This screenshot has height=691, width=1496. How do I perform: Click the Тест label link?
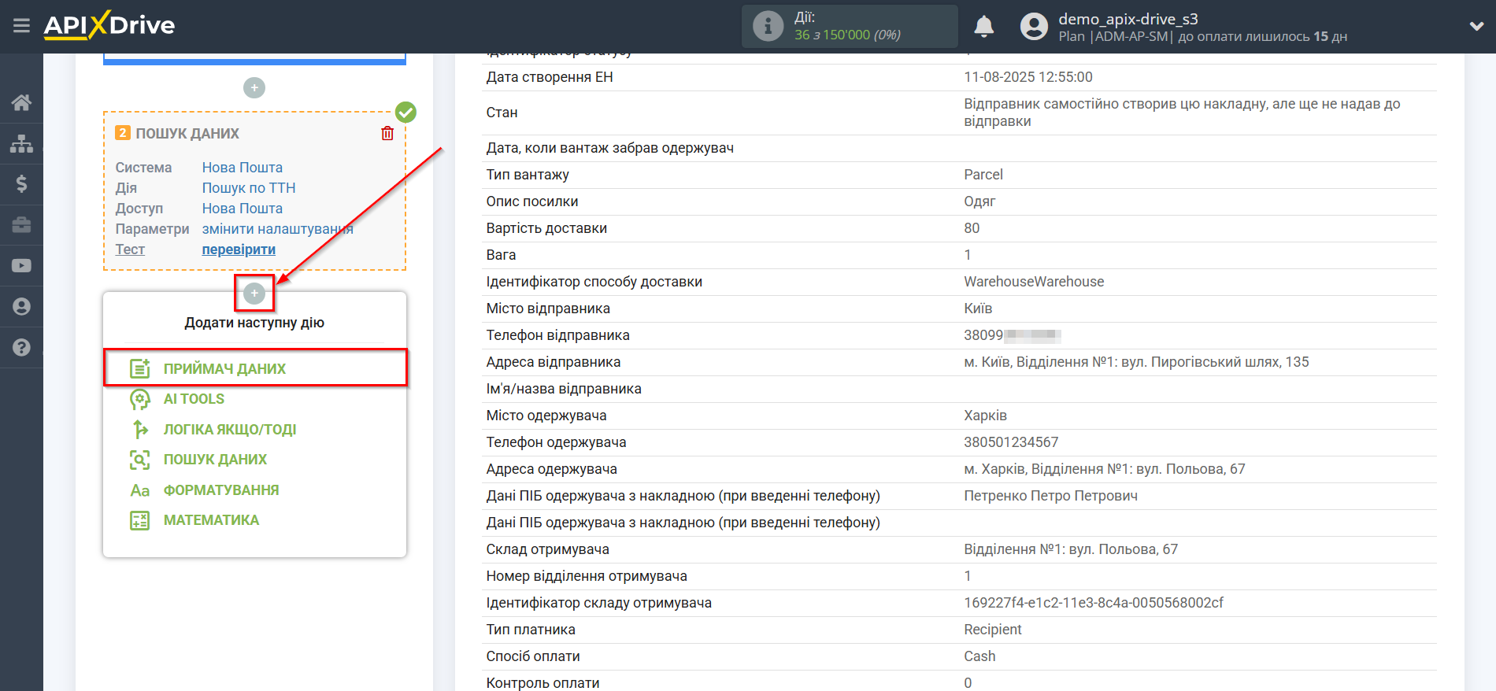tap(130, 249)
